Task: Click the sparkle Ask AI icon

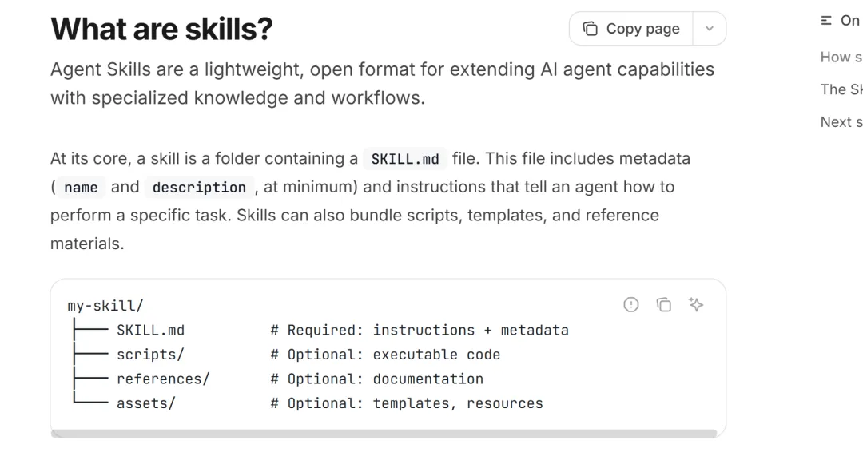Action: pyautogui.click(x=696, y=304)
